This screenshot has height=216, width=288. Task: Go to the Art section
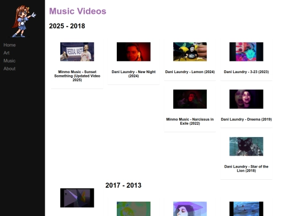click(6, 53)
